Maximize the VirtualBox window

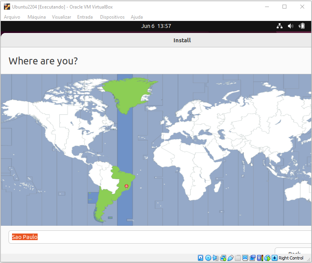coord(284,7)
